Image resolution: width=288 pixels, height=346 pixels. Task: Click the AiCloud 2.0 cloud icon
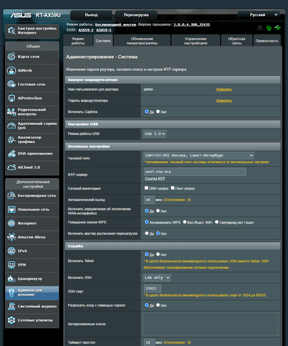pyautogui.click(x=12, y=168)
